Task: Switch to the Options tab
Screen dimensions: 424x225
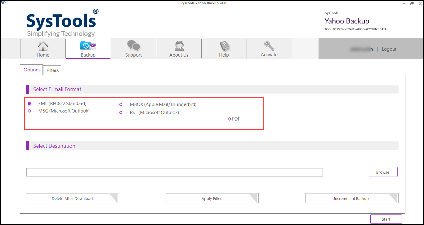Action: (x=32, y=70)
